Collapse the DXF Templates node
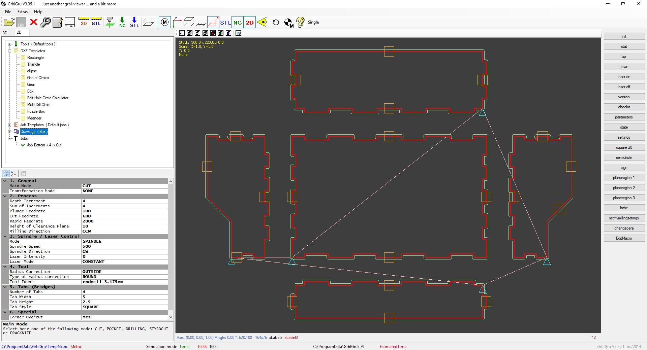Image resolution: width=647 pixels, height=350 pixels. click(x=10, y=51)
